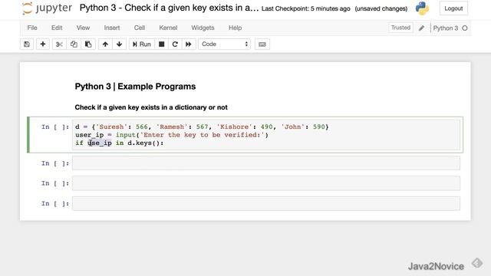Copy selected cells icon
Screen dimensions: 491x276
74,44
